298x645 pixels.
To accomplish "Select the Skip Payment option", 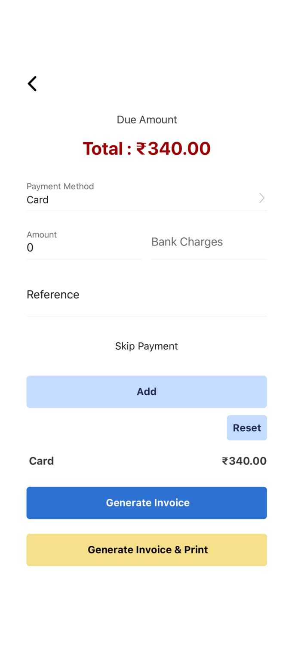I will pos(146,346).
